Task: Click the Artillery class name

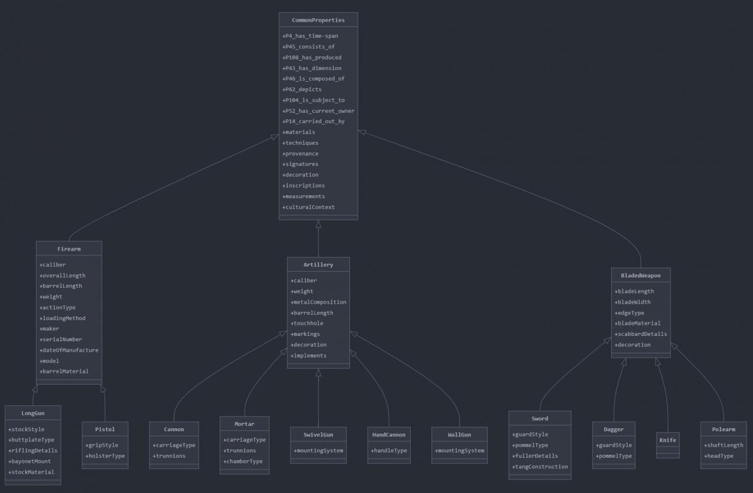Action: click(318, 265)
